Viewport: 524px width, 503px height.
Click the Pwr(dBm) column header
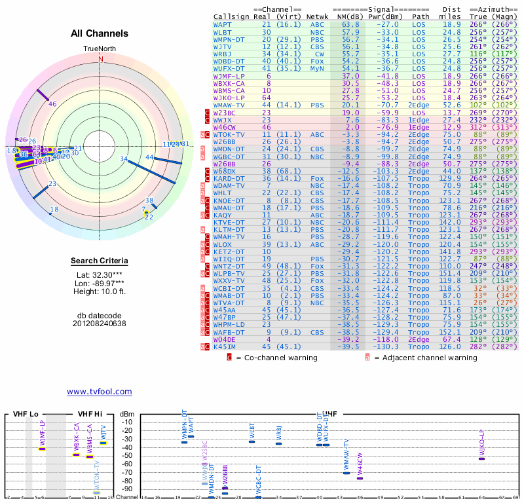(386, 17)
